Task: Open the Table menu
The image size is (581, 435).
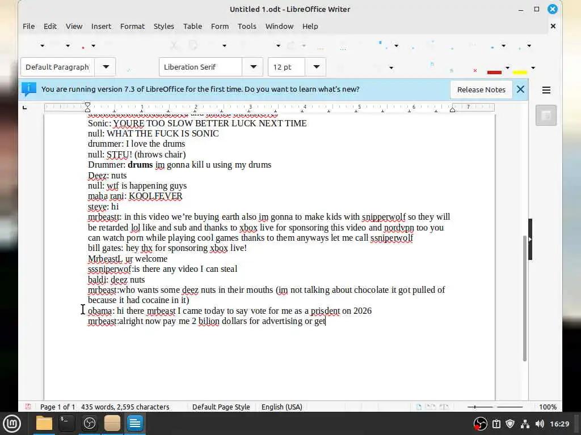Action: 193,26
